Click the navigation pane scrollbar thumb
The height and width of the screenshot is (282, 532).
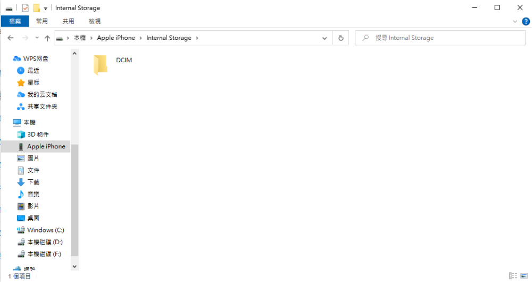(74, 200)
